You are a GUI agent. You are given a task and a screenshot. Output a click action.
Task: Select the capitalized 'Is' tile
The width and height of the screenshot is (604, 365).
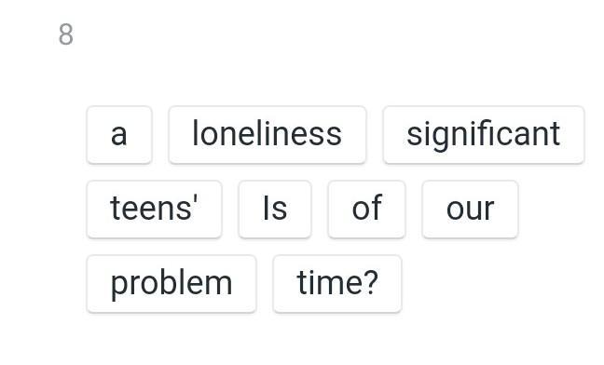coord(275,210)
